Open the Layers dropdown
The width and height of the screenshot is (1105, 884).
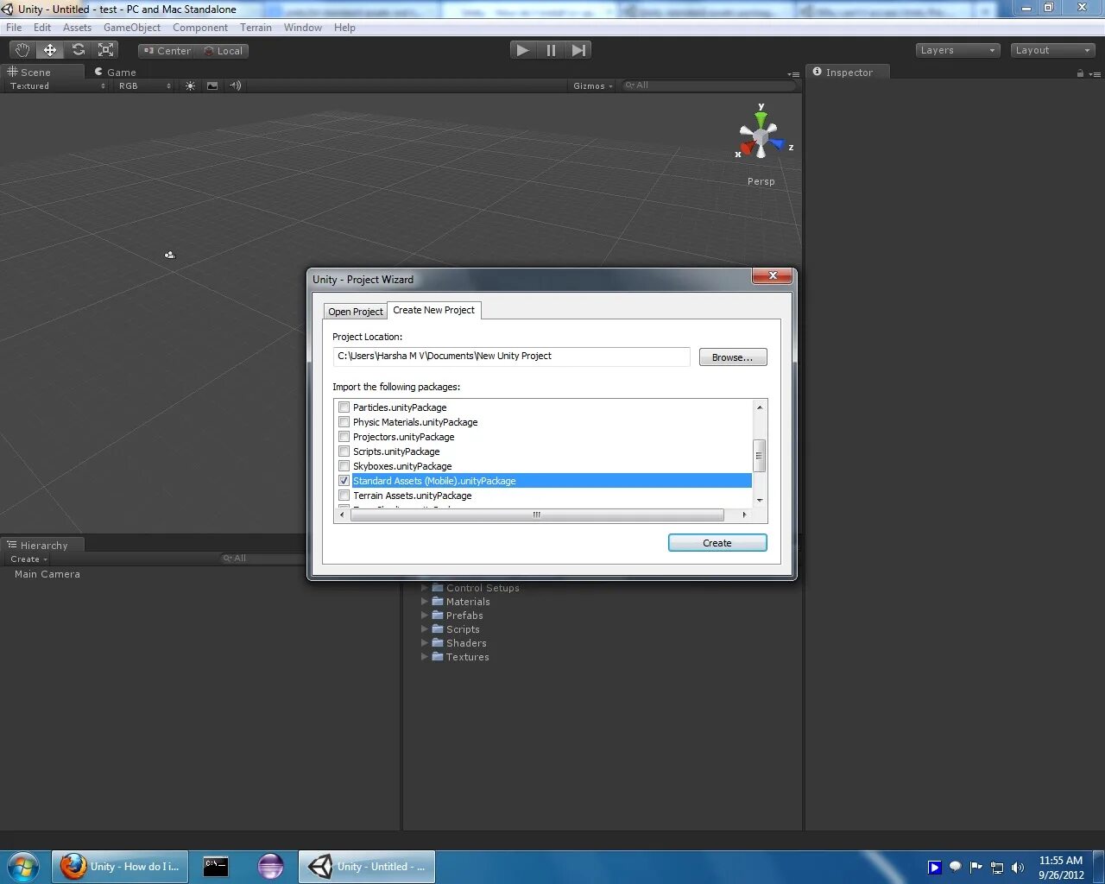pos(957,50)
